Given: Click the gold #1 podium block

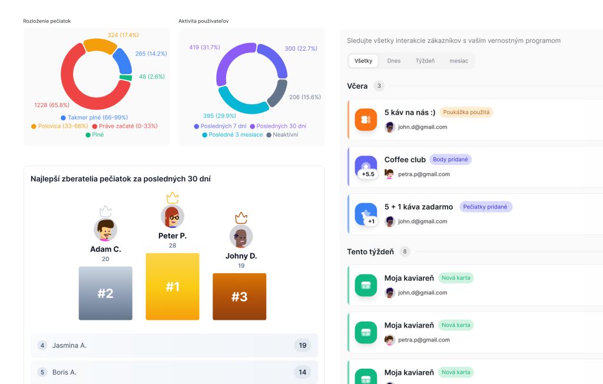Looking at the screenshot, I should [173, 287].
